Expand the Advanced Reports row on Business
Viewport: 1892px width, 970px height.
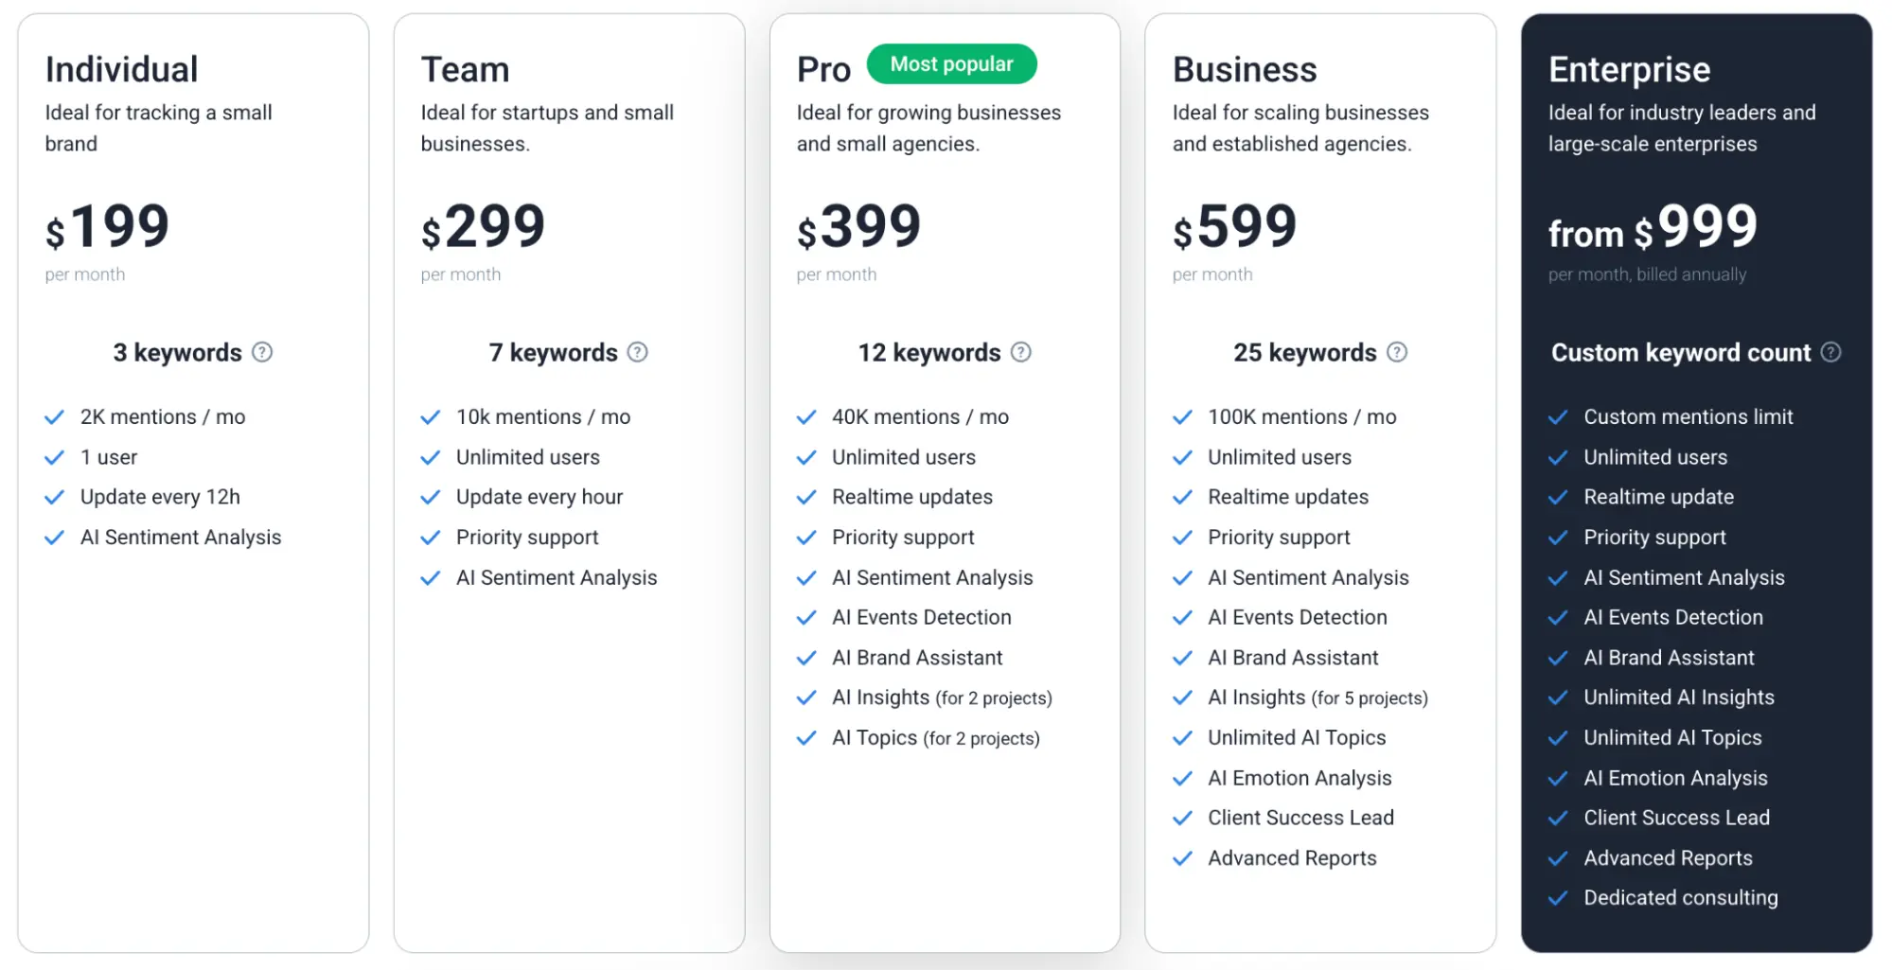click(1291, 857)
